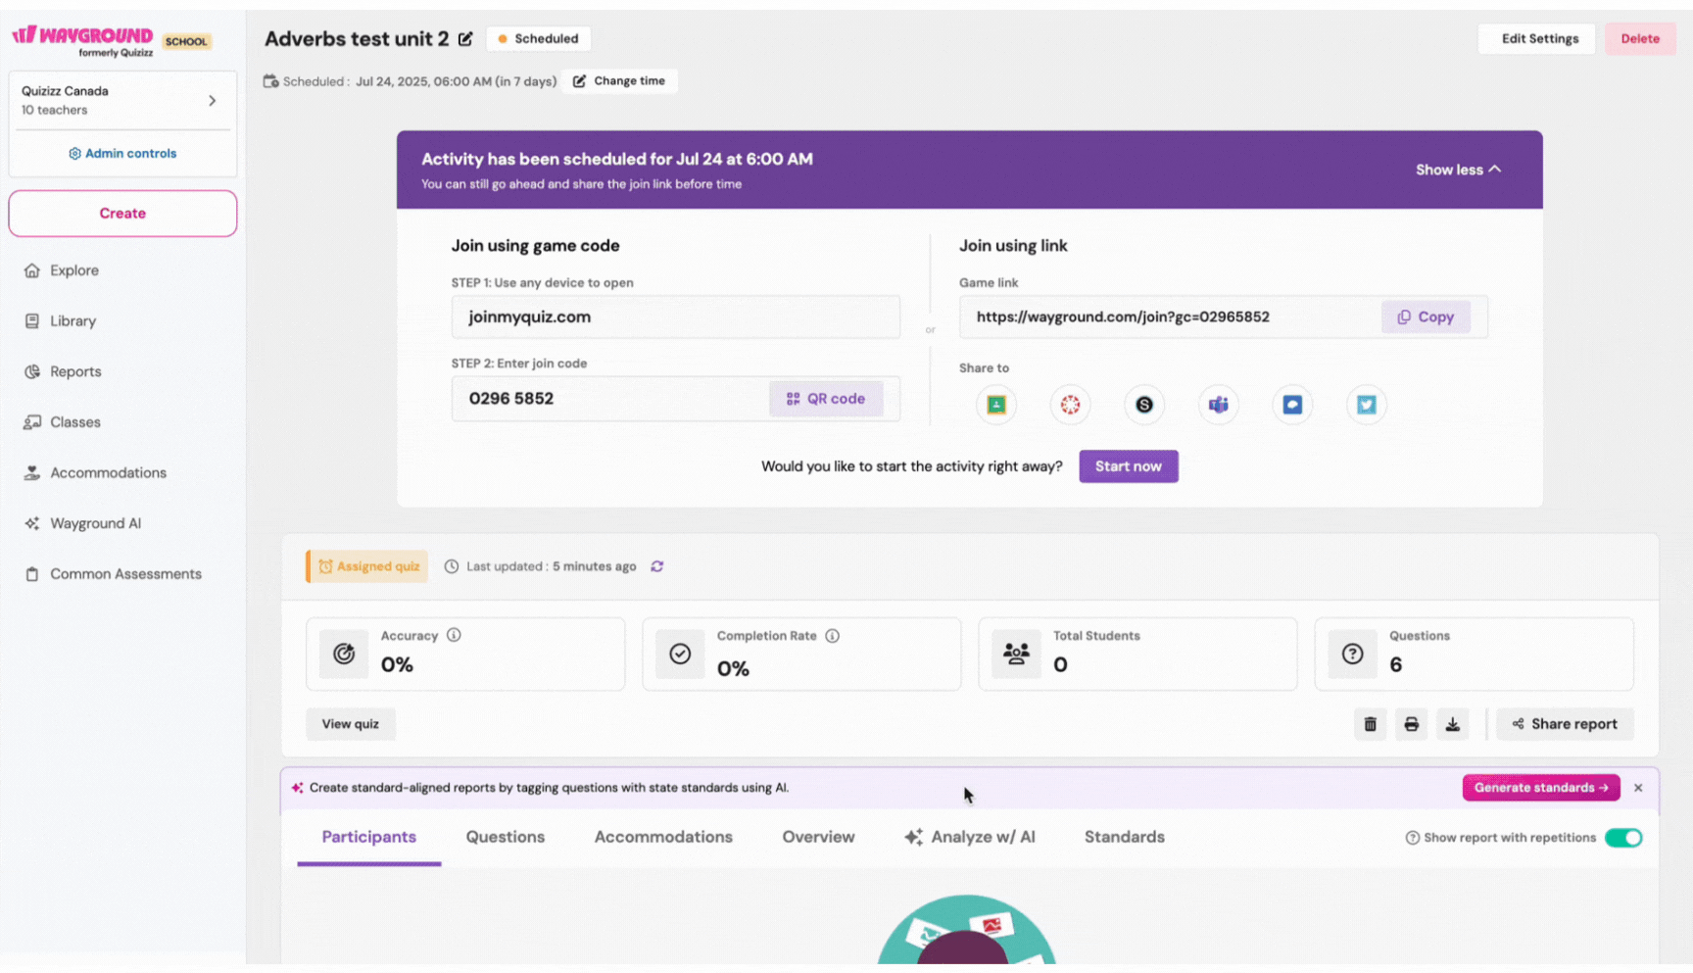
Task: Click the Create button
Action: 122,214
